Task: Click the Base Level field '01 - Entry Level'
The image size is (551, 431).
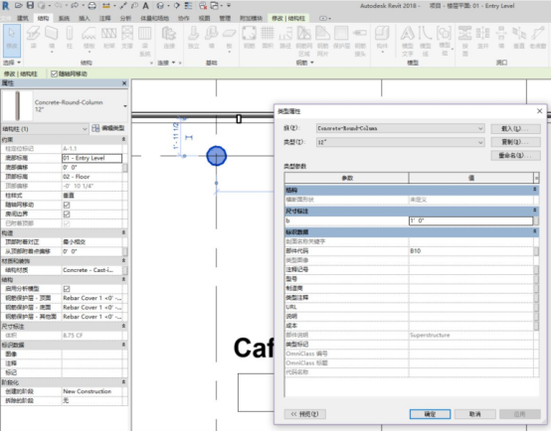Action: point(92,158)
